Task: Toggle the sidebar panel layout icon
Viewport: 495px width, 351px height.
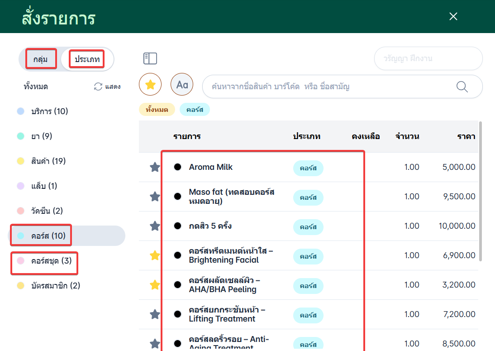Action: point(150,58)
